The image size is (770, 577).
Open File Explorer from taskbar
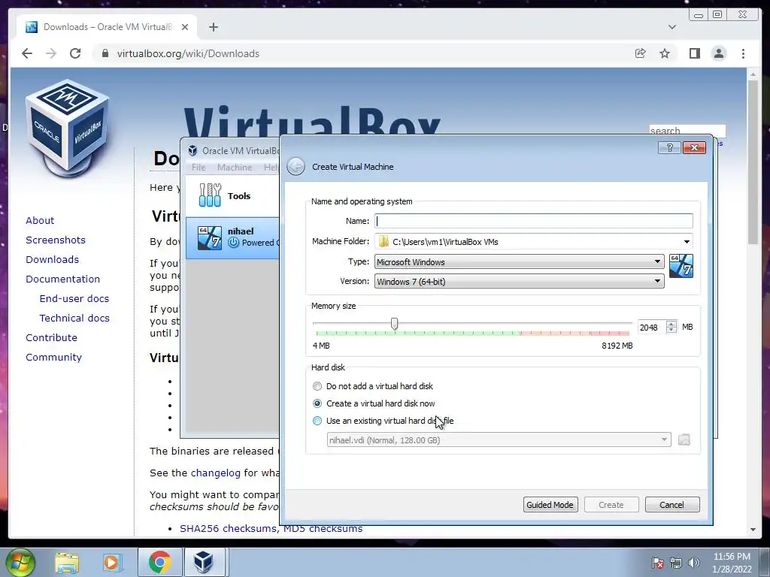click(67, 563)
